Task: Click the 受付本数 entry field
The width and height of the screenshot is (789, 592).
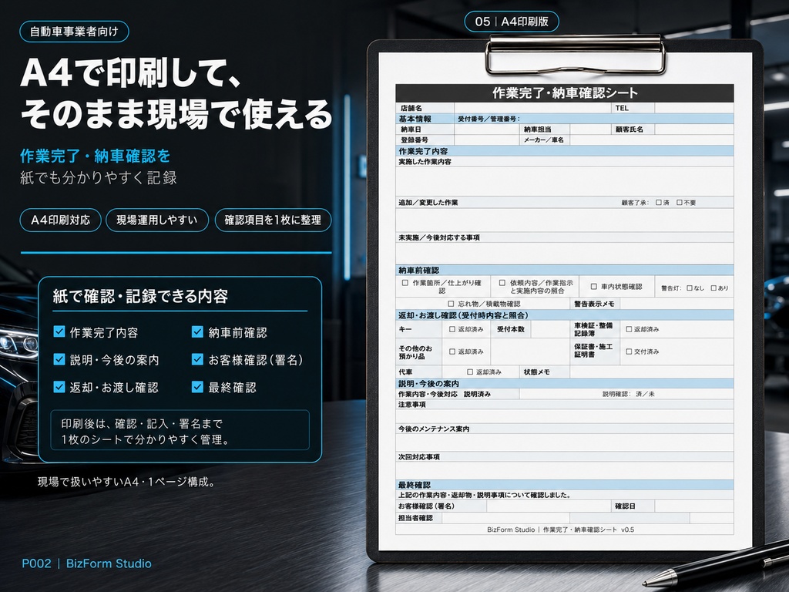Action: (550, 329)
